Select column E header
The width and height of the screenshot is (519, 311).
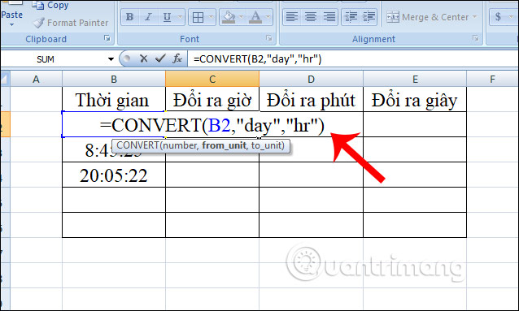(x=415, y=80)
